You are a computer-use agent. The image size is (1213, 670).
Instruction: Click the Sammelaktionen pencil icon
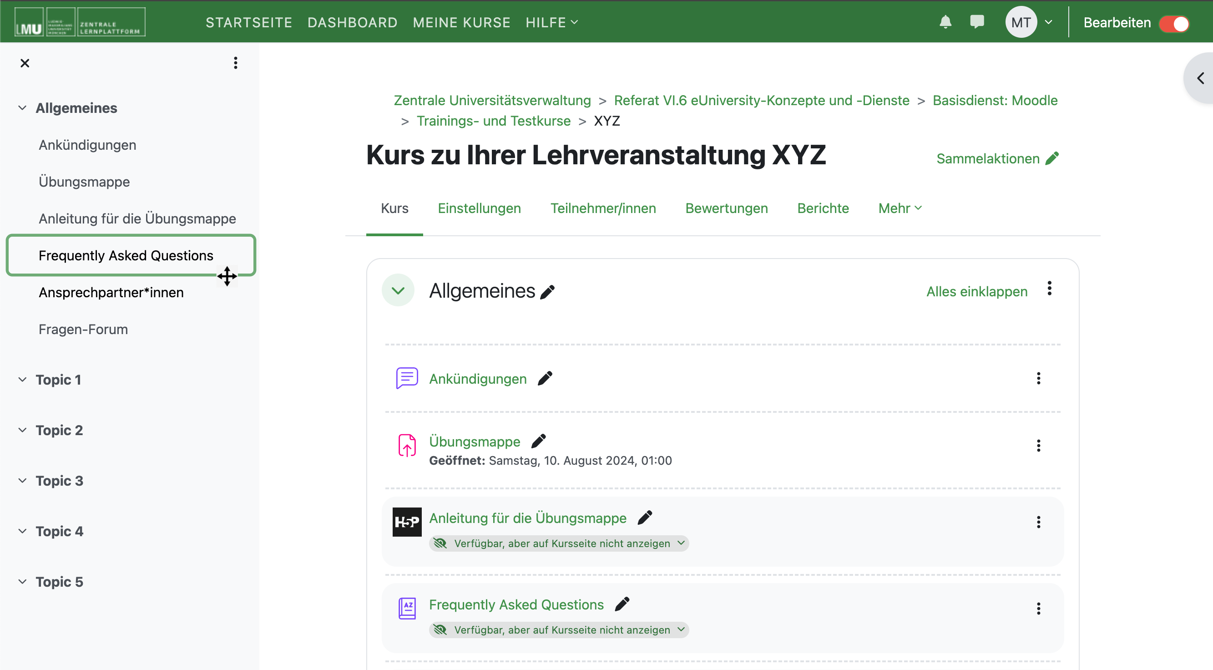point(1051,158)
